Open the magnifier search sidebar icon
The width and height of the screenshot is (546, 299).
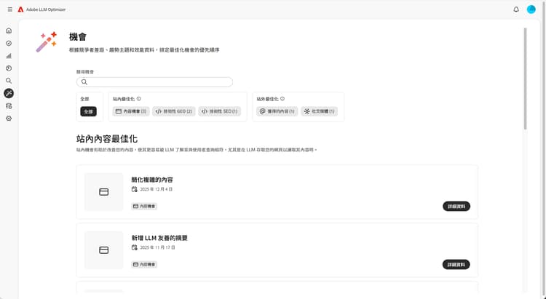coord(9,81)
